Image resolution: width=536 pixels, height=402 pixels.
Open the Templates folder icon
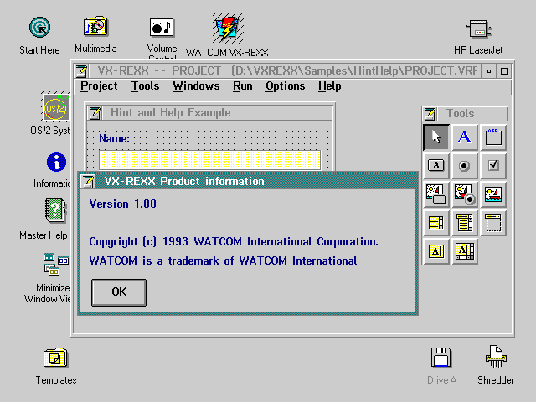click(x=55, y=358)
